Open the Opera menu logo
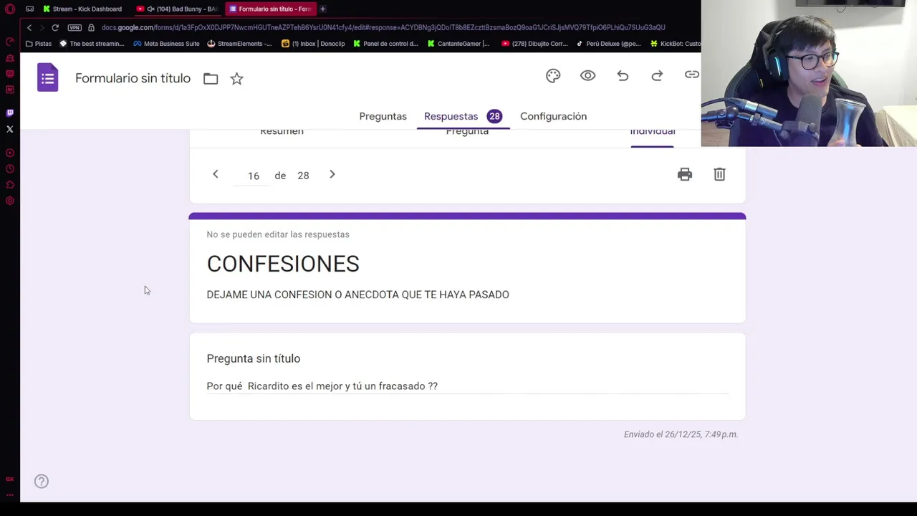917x516 pixels. (x=10, y=9)
